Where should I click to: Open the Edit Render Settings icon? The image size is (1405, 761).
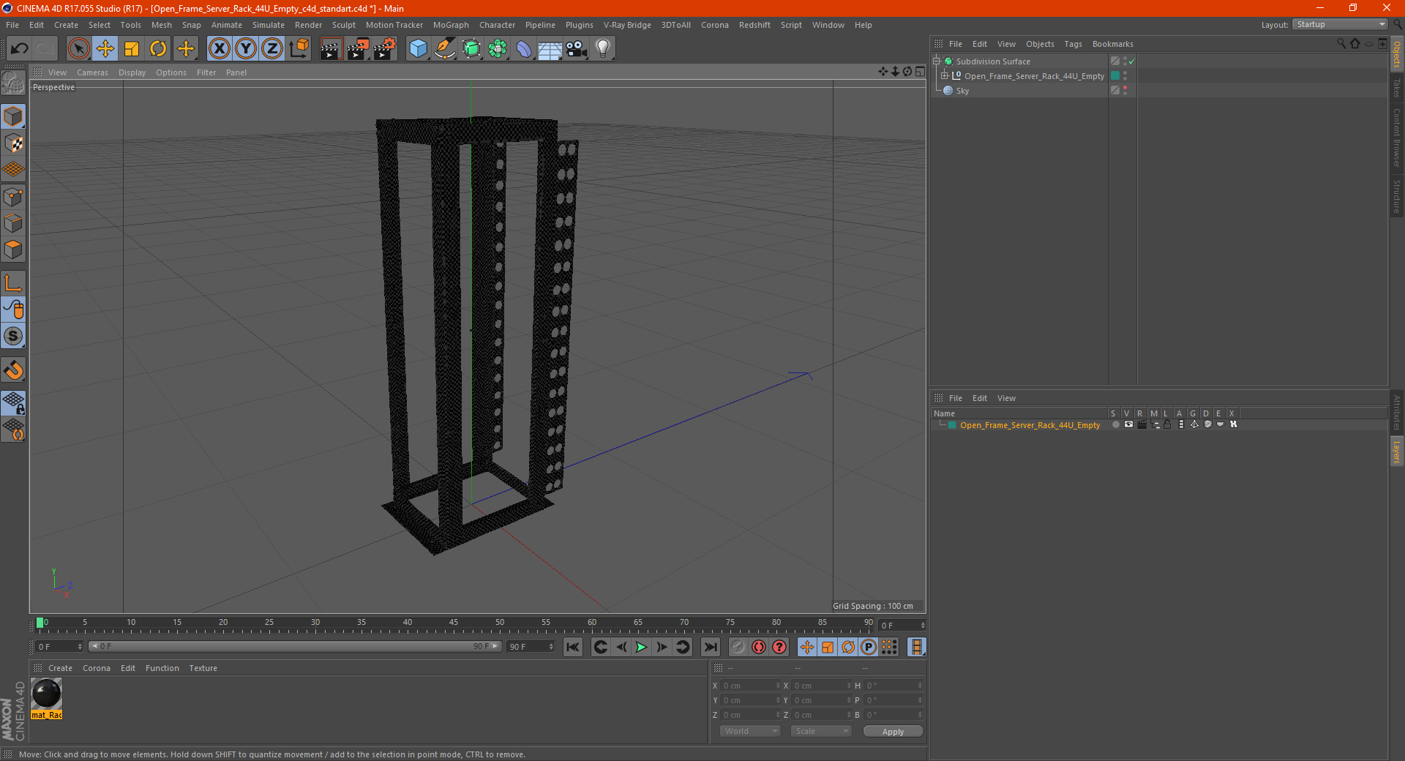pyautogui.click(x=385, y=49)
